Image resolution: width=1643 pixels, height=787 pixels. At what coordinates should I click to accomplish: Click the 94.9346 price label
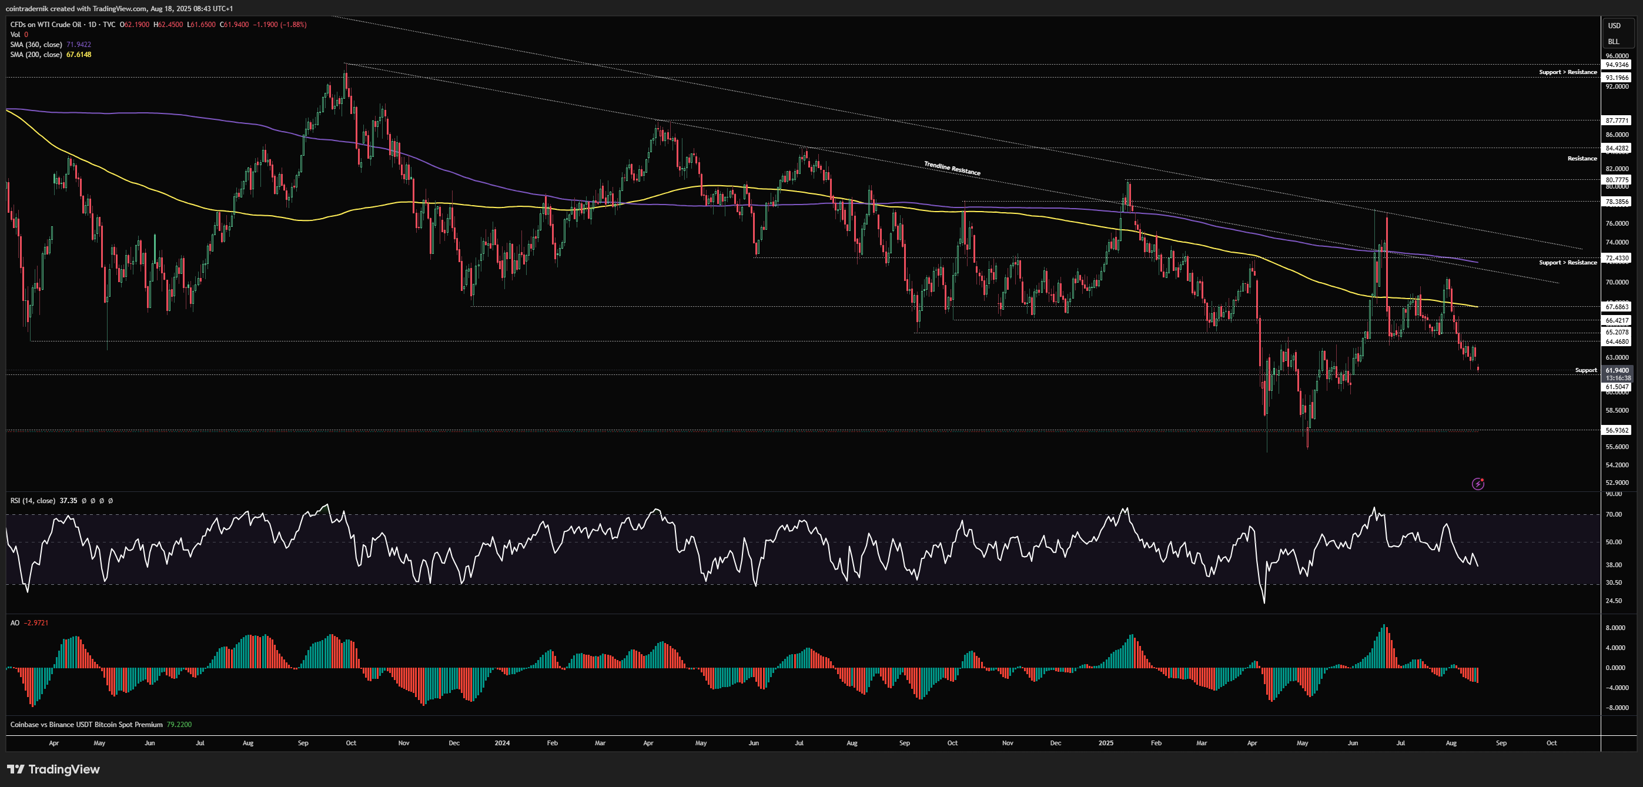pos(1617,65)
